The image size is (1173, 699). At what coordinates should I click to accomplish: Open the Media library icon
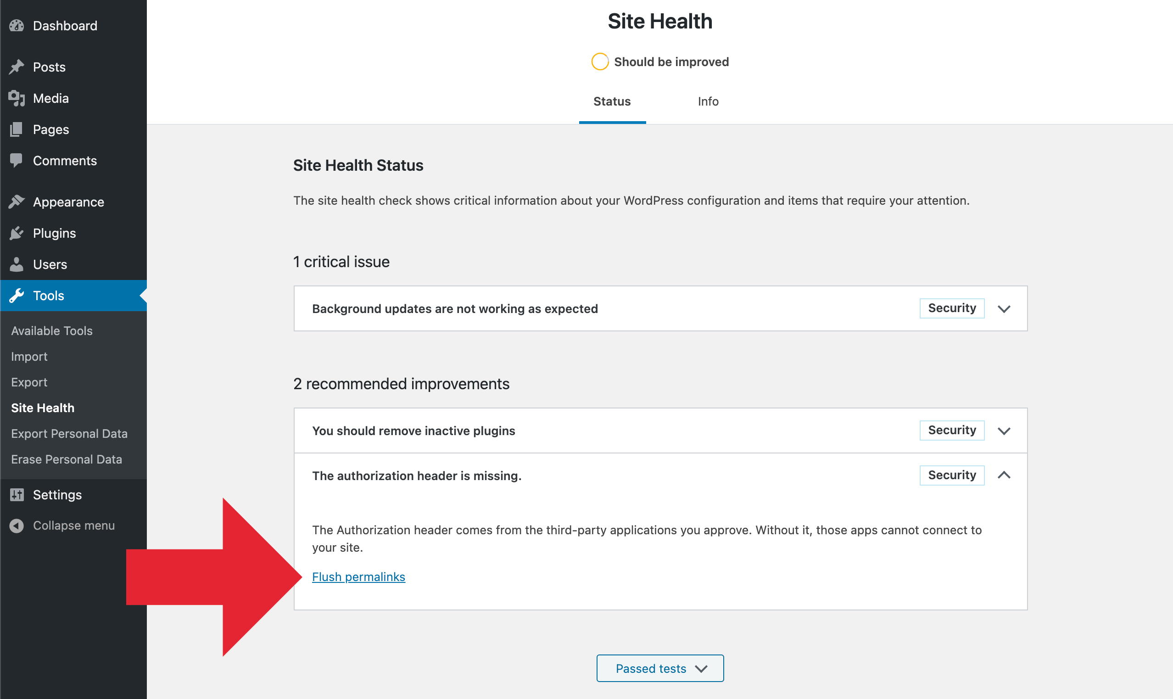[x=16, y=98]
